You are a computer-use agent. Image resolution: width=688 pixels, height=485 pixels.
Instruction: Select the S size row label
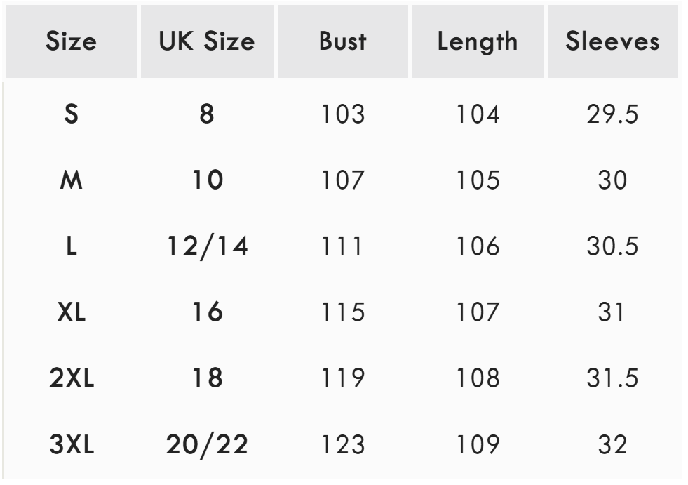point(71,114)
